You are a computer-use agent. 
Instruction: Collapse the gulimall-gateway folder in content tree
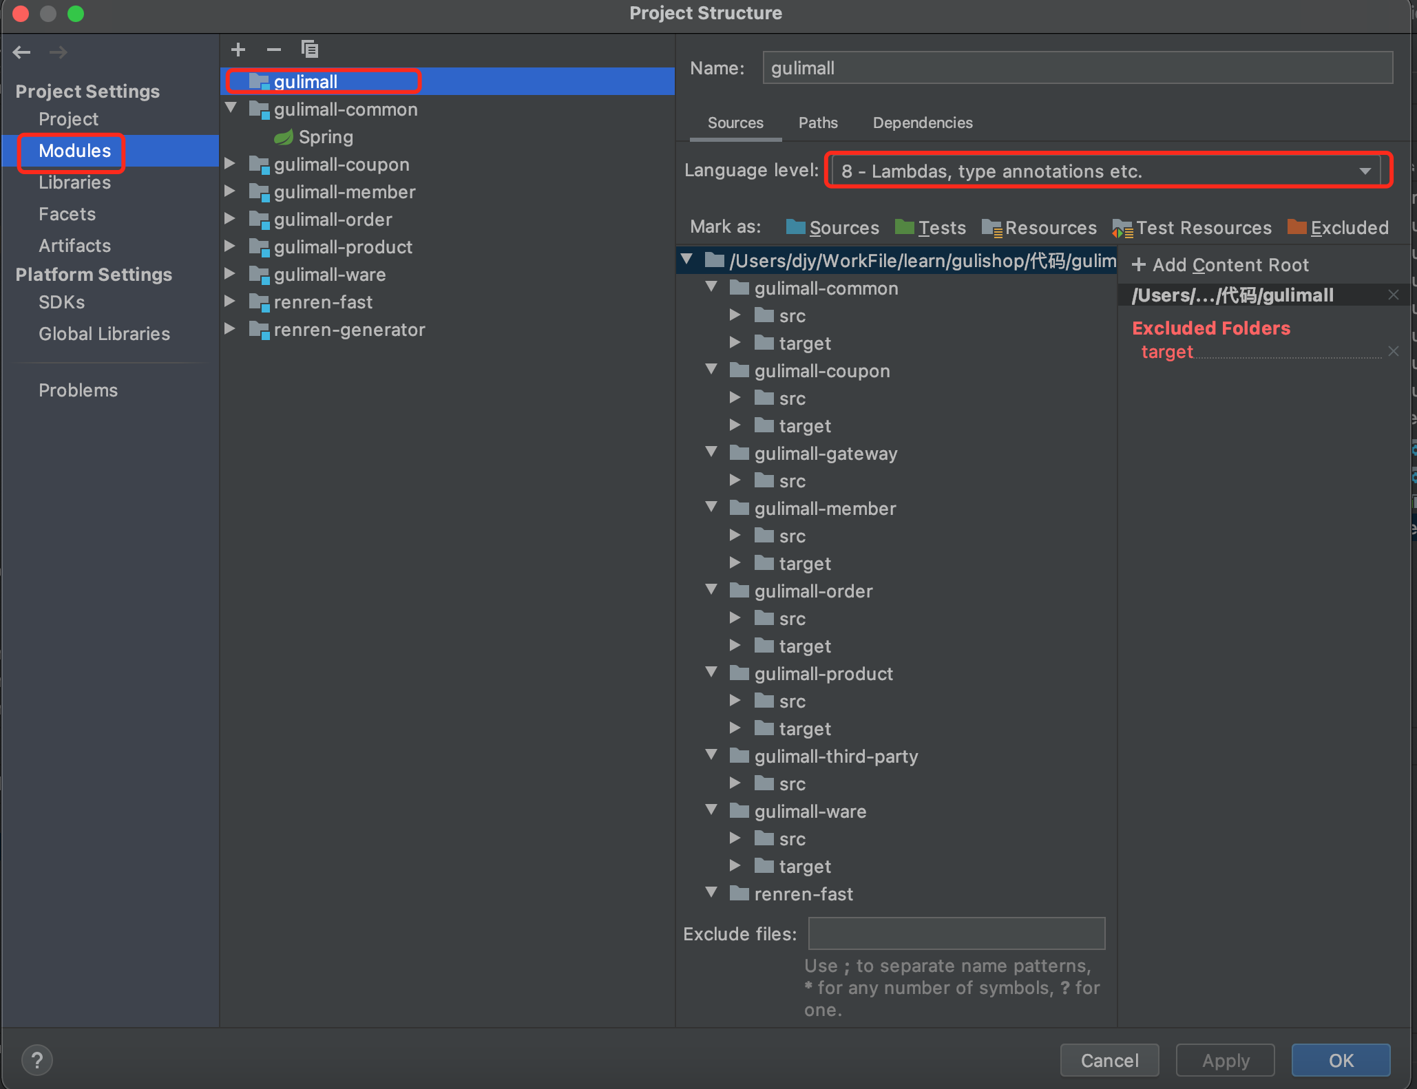click(x=711, y=452)
